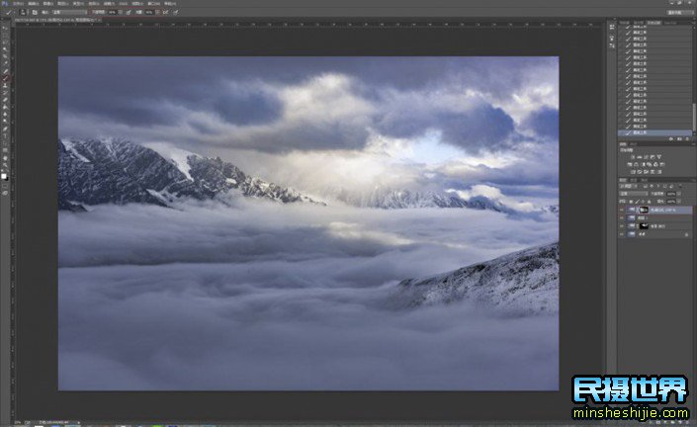Select the highlighted Brush tool in the toolbox
Screen dimensions: 697x427
tap(6, 79)
